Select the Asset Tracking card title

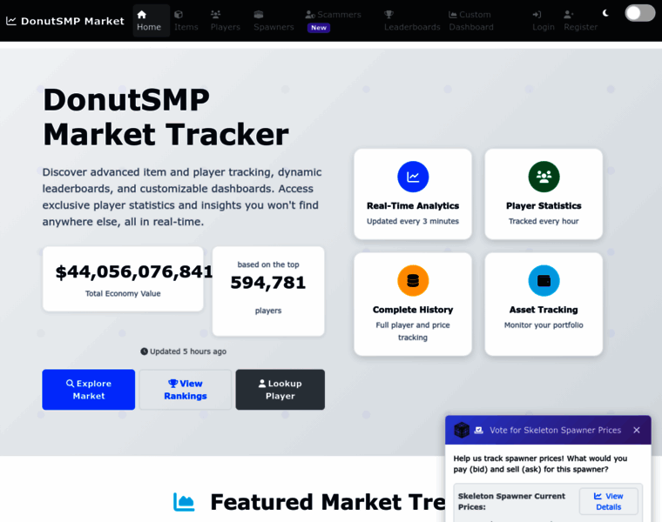click(x=544, y=310)
